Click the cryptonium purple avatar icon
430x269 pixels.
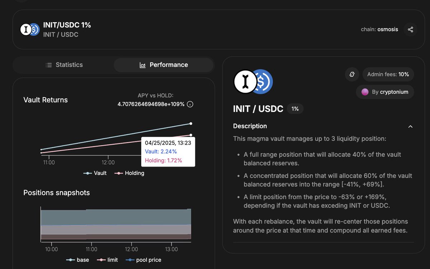click(365, 92)
